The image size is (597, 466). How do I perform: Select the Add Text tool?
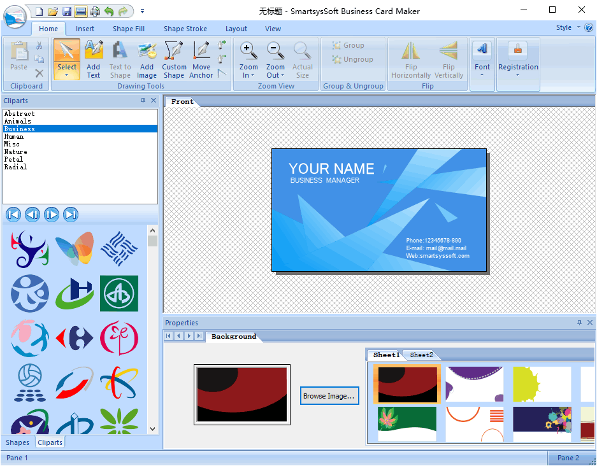pos(94,59)
